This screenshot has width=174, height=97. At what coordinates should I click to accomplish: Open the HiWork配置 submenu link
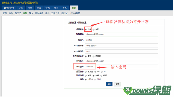[x=75, y=13]
